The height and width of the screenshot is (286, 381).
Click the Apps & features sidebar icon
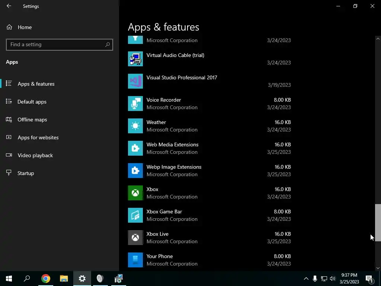coord(9,83)
